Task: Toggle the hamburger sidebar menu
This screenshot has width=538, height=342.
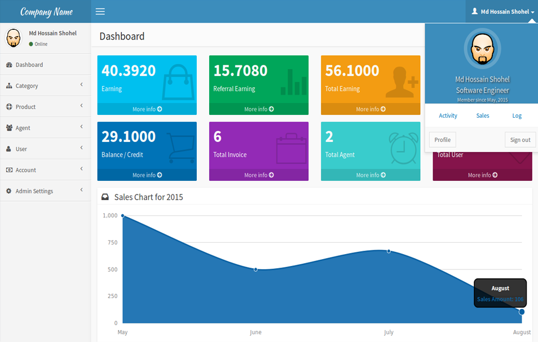Action: pos(100,11)
